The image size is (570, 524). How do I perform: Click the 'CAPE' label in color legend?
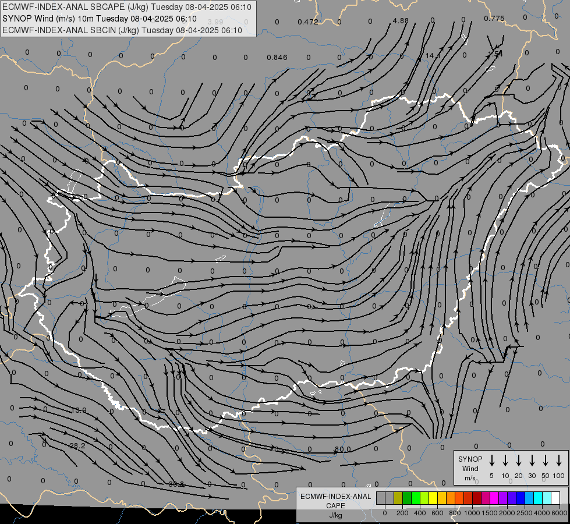(335, 506)
